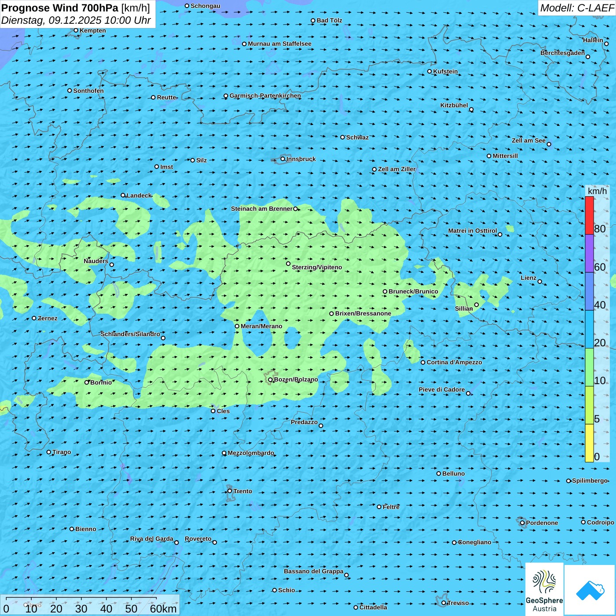Image resolution: width=616 pixels, height=616 pixels.
Task: Click the Sterzing/Vipiteno place label
Action: tap(317, 267)
